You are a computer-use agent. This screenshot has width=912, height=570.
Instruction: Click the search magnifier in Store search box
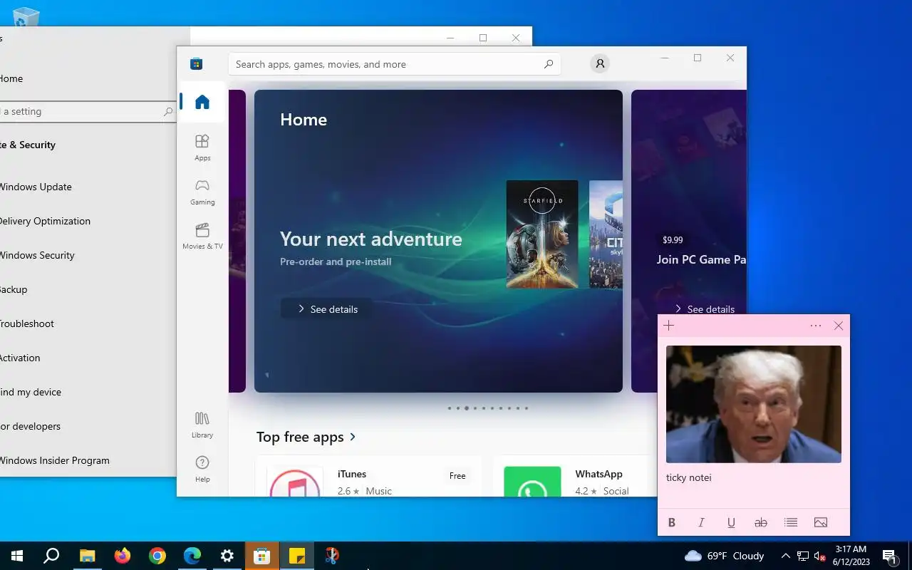[x=548, y=64]
